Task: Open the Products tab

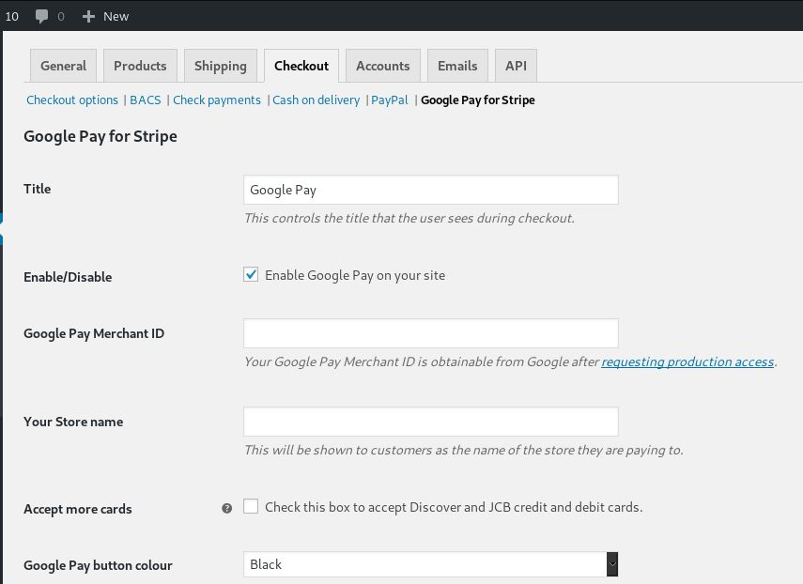Action: click(140, 66)
